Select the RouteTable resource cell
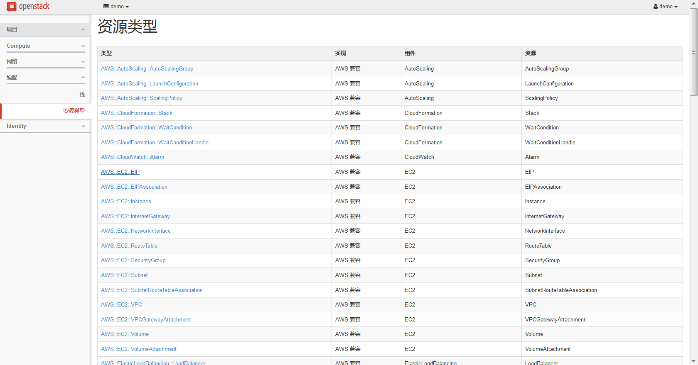Viewport: 698px width, 365px height. click(x=602, y=246)
